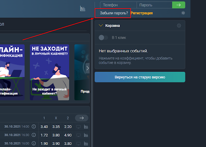Open info icon for the 16:00 match
Screen dimensions: 206x147
tap(34, 143)
